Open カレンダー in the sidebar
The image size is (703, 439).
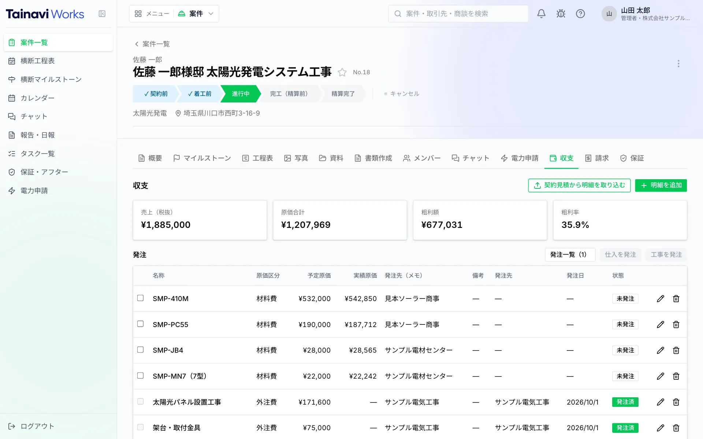point(58,98)
